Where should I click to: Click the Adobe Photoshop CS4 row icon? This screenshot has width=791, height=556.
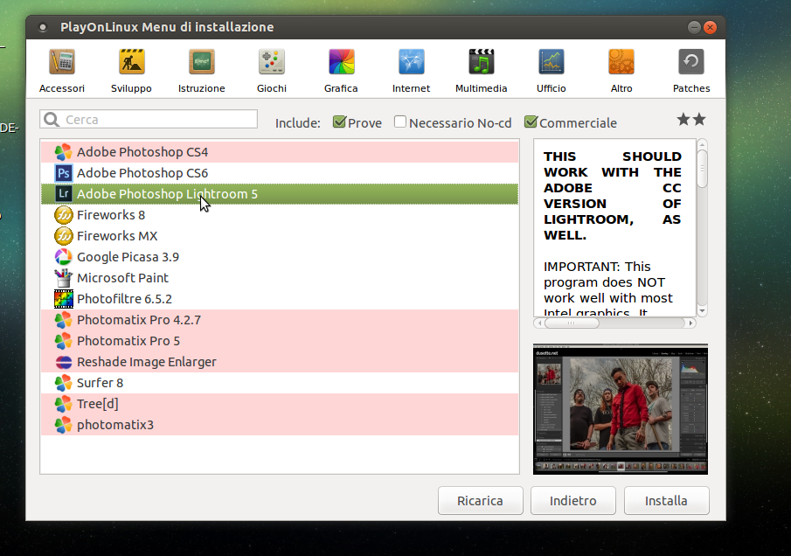click(x=64, y=152)
